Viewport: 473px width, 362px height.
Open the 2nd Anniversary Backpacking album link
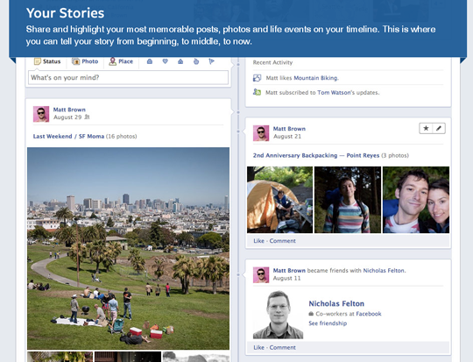point(316,155)
